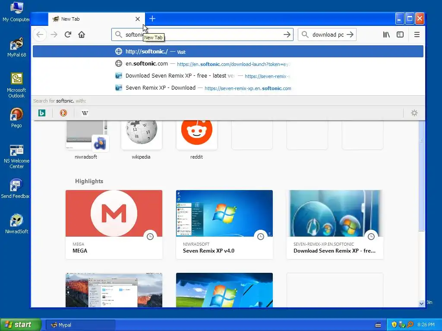
Task: Select Download Seven Remix XP free suggestion
Action: [228, 76]
